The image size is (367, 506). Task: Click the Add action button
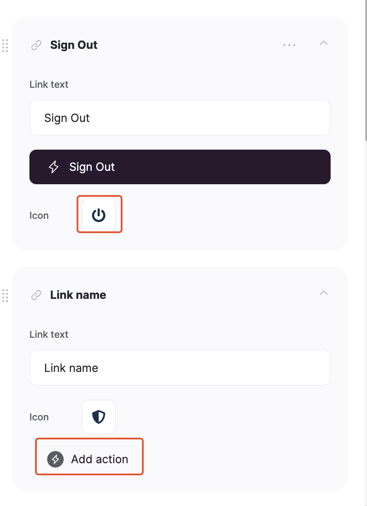pos(89,456)
